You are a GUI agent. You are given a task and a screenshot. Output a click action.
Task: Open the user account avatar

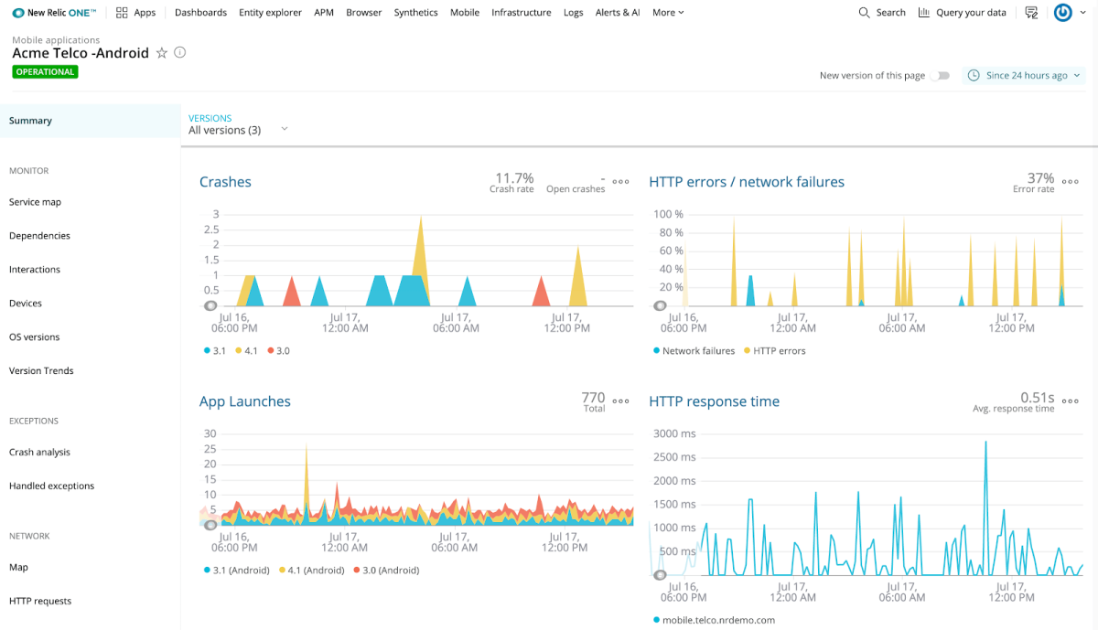(x=1063, y=13)
